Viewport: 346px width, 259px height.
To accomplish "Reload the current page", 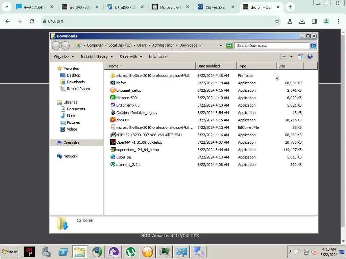I will click(31, 21).
